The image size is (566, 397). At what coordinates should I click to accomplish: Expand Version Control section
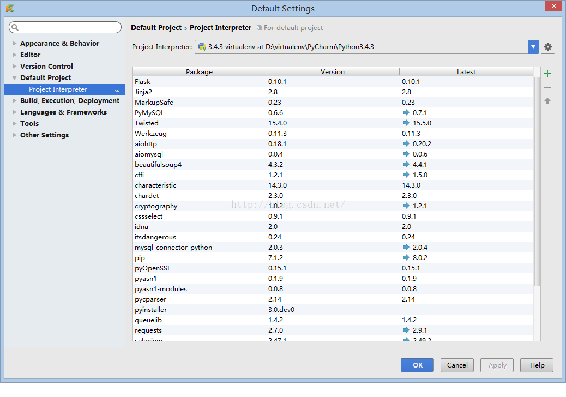coord(14,66)
